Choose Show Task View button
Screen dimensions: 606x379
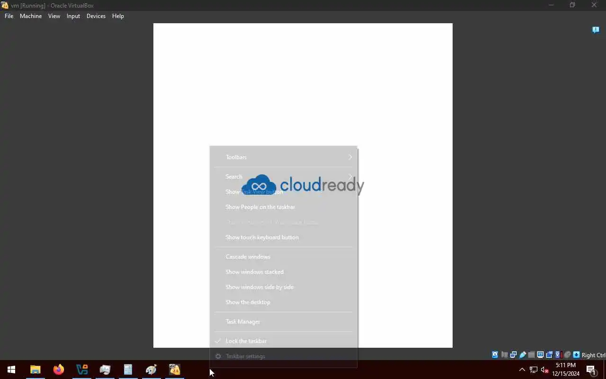pyautogui.click(x=284, y=191)
